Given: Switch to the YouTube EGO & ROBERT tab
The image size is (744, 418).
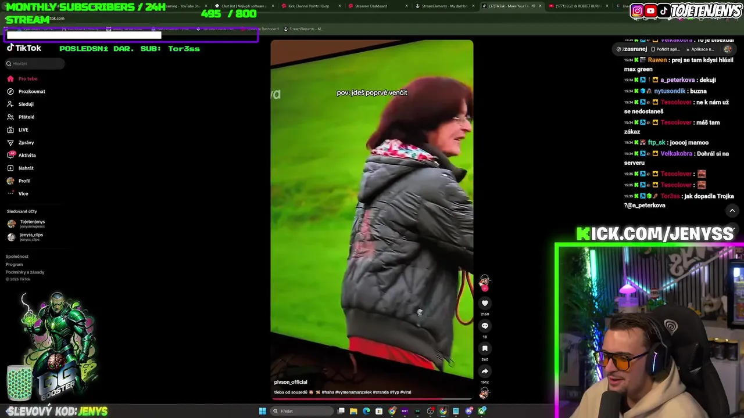Looking at the screenshot, I should coord(578,6).
